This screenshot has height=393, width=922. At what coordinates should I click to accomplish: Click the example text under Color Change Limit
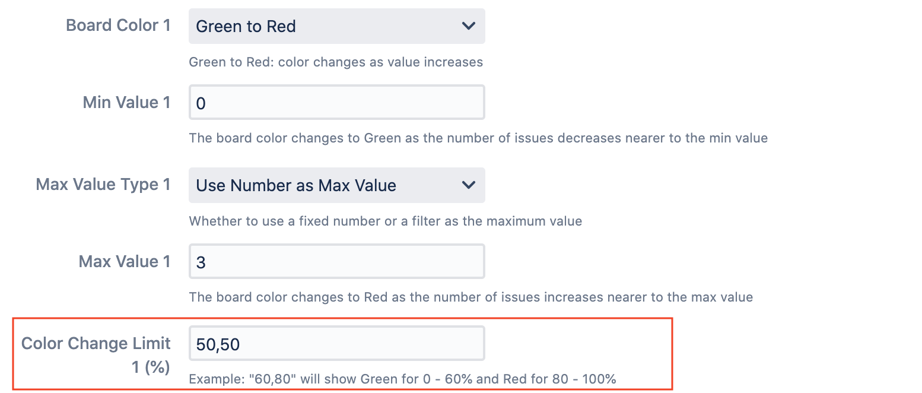tap(403, 379)
